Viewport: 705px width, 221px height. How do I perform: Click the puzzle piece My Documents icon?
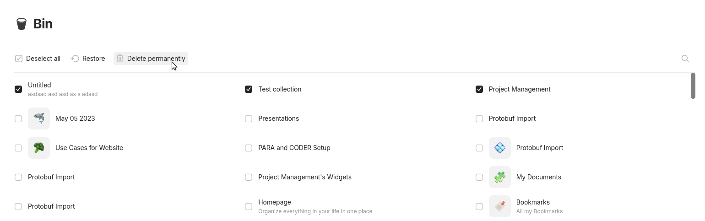point(500,177)
